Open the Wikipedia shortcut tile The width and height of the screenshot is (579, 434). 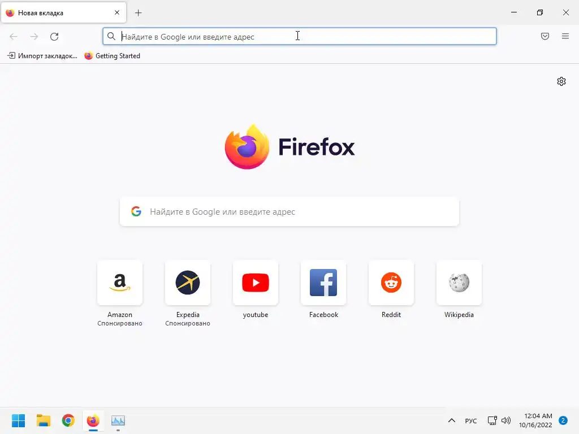(x=459, y=283)
